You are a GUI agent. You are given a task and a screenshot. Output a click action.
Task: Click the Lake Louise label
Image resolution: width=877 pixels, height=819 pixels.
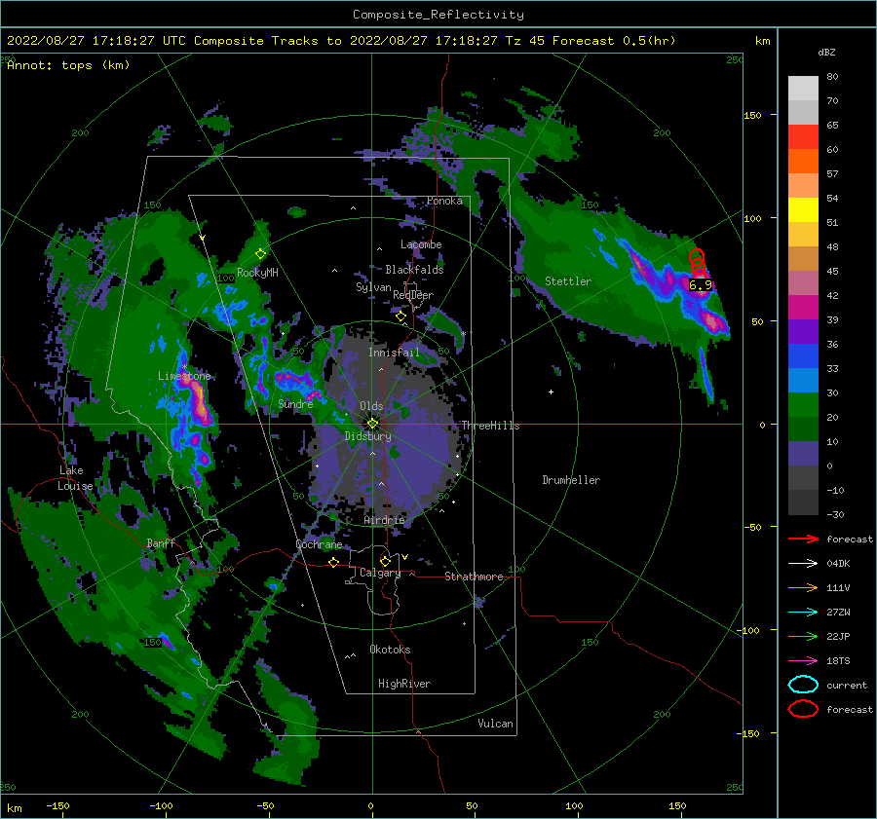tap(75, 478)
